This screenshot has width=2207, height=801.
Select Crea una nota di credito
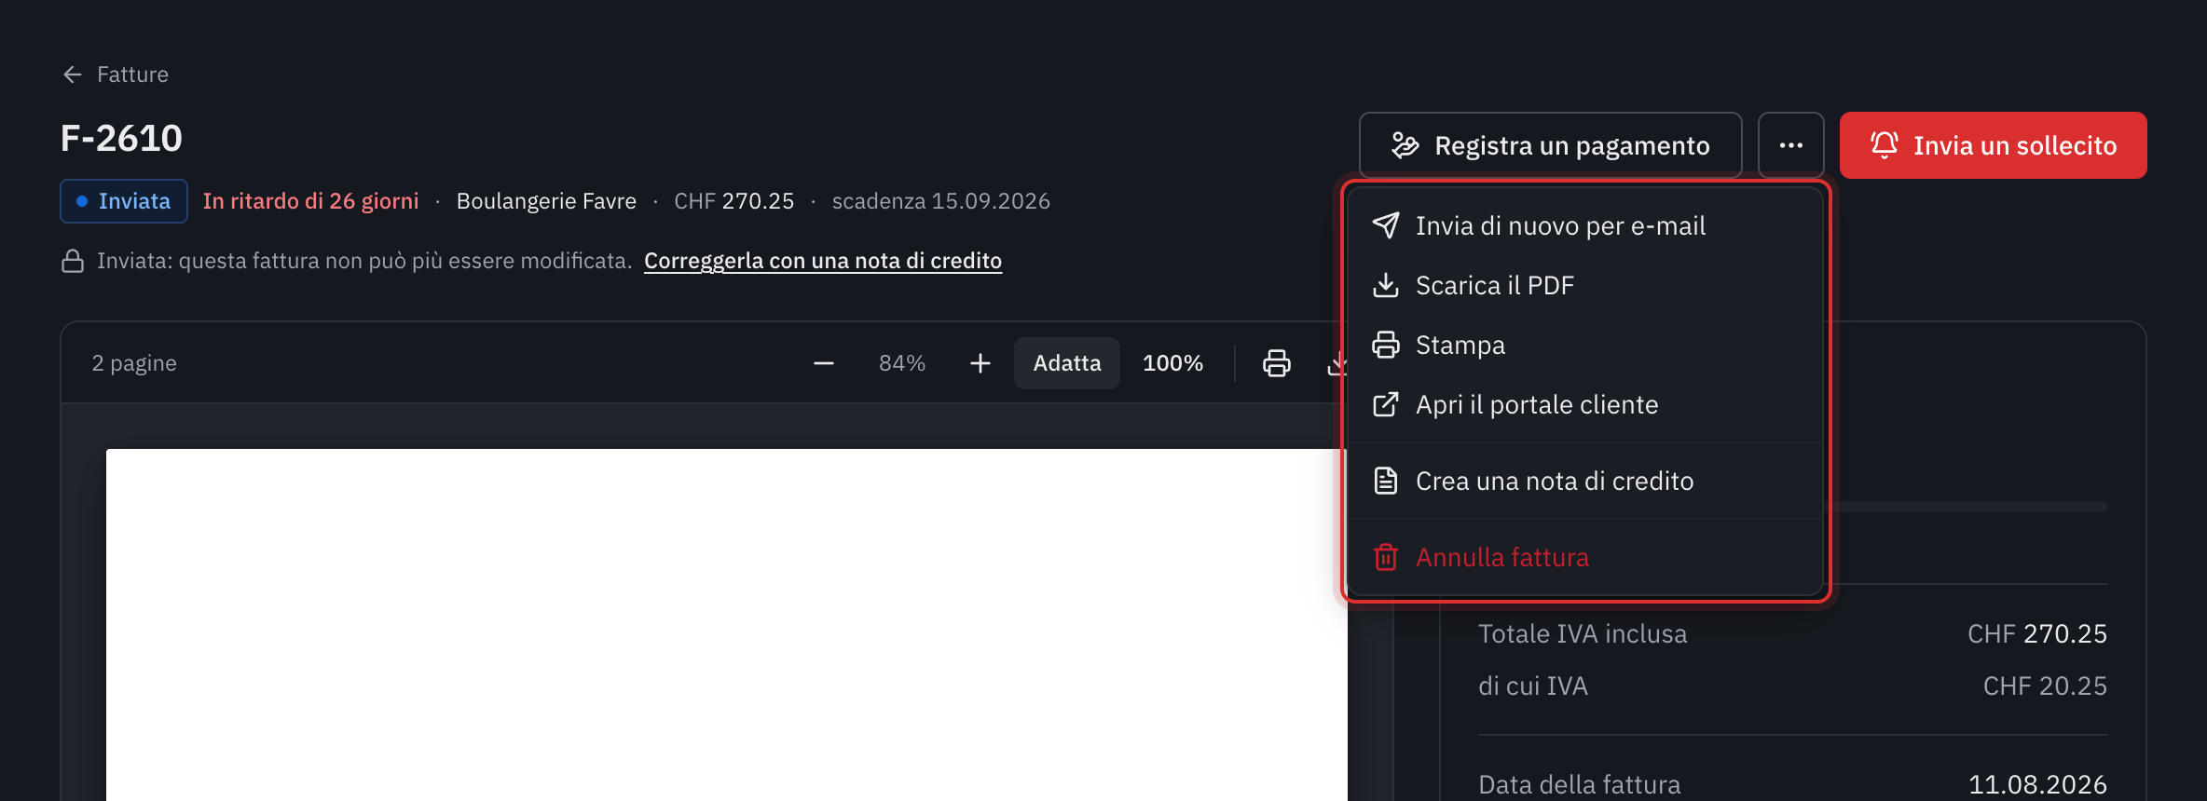(x=1584, y=481)
